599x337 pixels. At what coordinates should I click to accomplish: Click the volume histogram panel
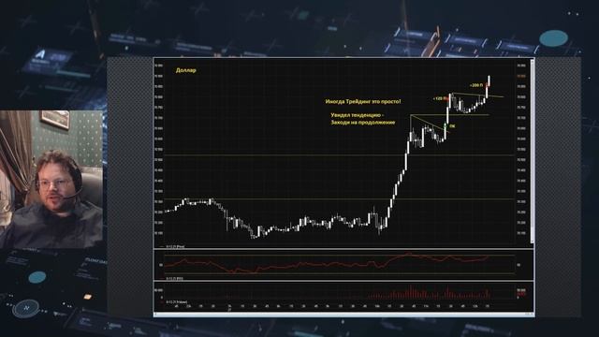pos(343,296)
